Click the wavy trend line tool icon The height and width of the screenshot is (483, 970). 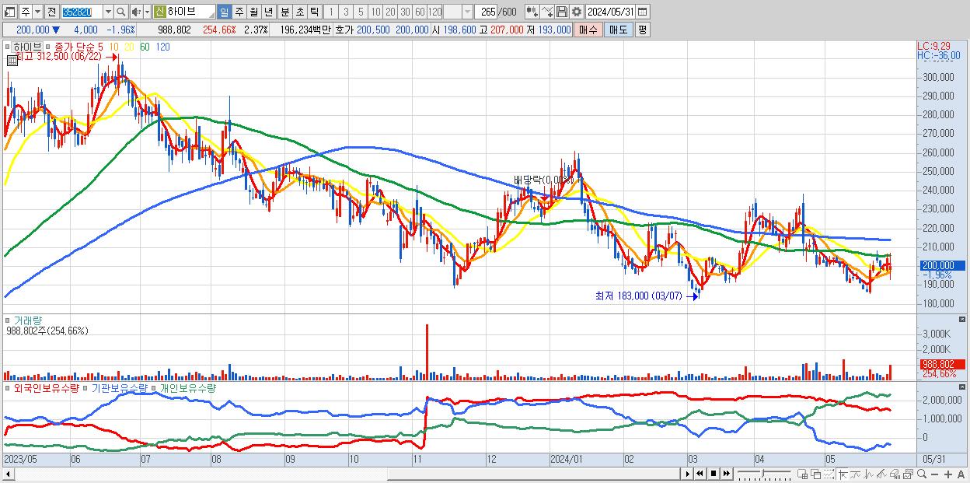pos(856,474)
